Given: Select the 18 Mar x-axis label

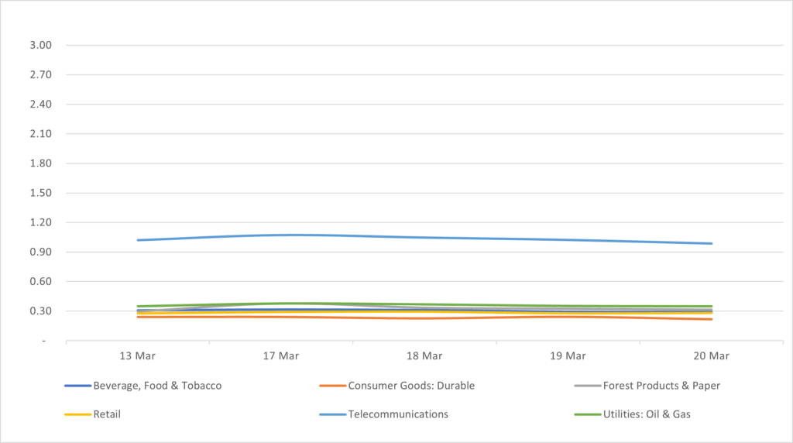Looking at the screenshot, I should 424,356.
